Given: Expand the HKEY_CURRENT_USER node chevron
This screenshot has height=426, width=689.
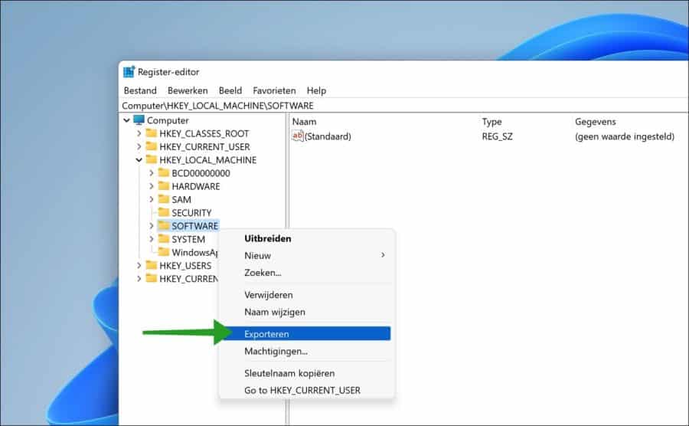Looking at the screenshot, I should point(139,146).
